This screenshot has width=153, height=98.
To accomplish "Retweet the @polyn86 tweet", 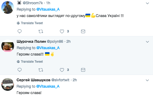I will click(41, 70).
